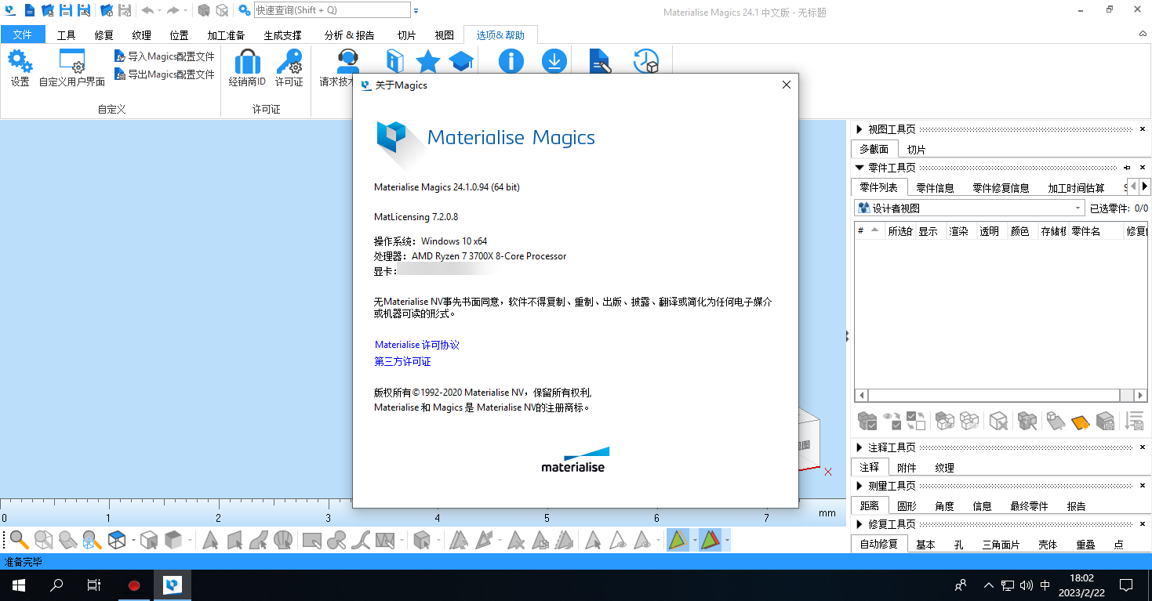The image size is (1152, 601).
Task: Open the 设计者视图 dropdown
Action: coord(969,208)
